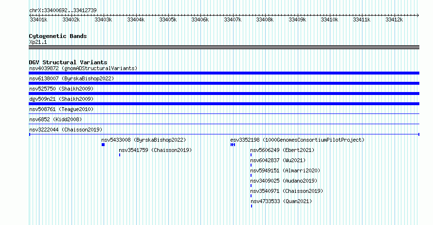Screen dimensions: 433x225
Task: Click the 33408k ruler tick label
Action: (265, 19)
